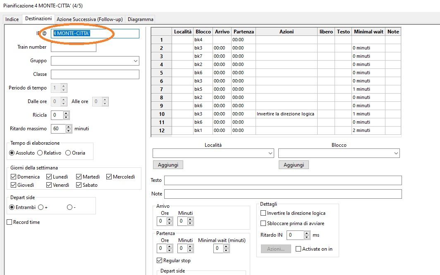
Task: Uncheck the Domenica checkbox
Action: [x=14, y=177]
